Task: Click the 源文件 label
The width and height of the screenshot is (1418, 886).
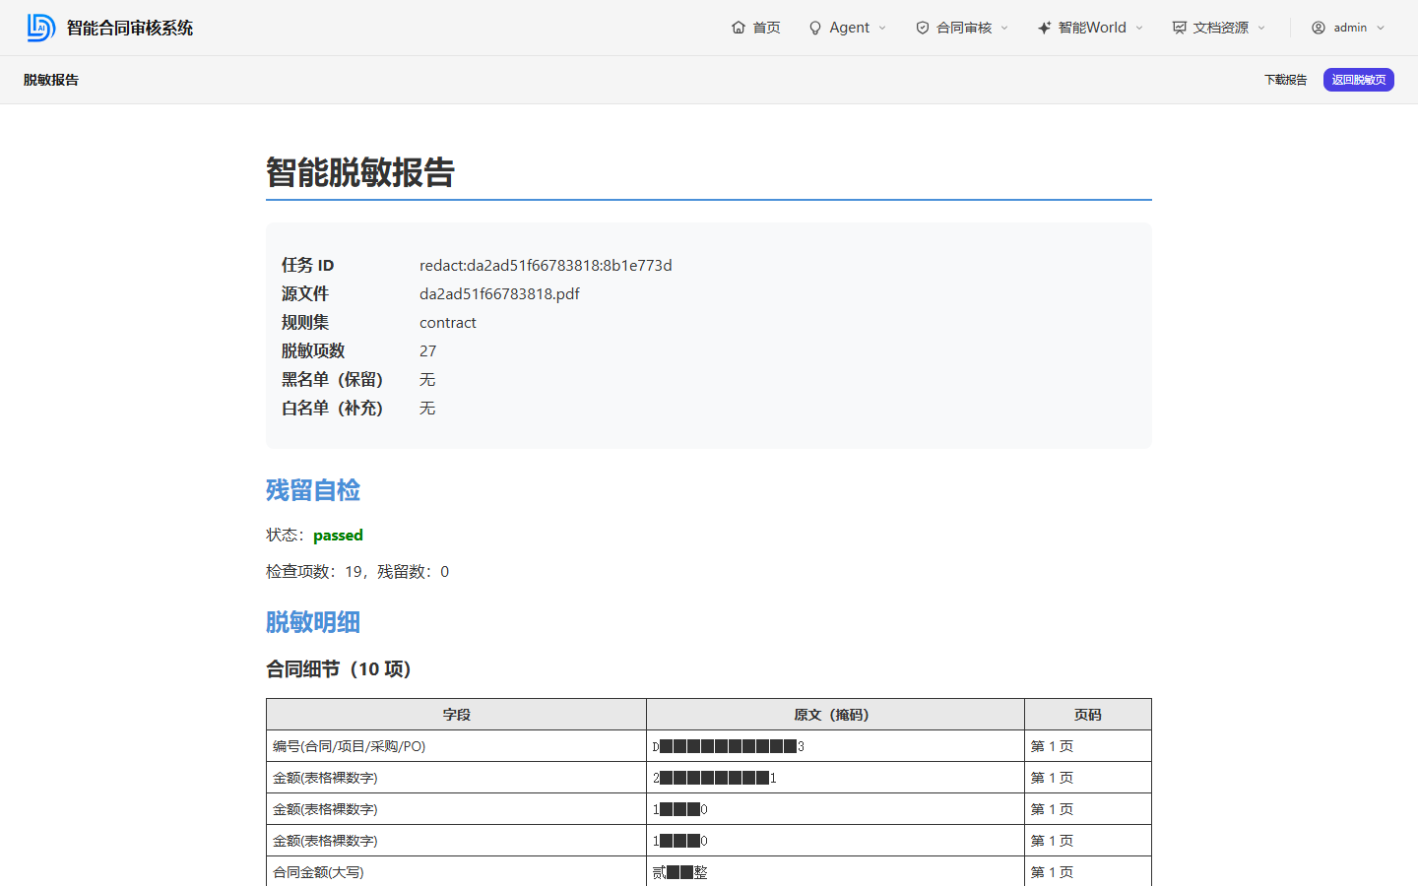Action: coord(305,293)
